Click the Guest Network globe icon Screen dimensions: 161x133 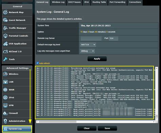[5, 20]
